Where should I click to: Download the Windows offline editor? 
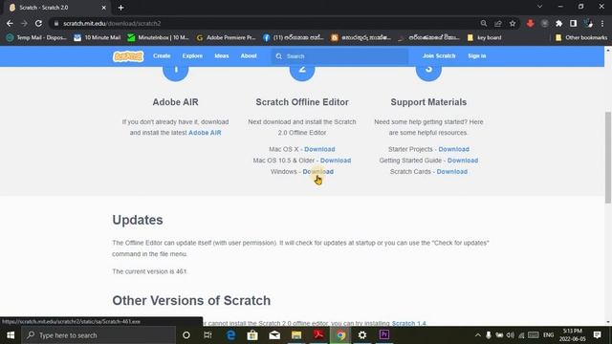[x=318, y=172]
